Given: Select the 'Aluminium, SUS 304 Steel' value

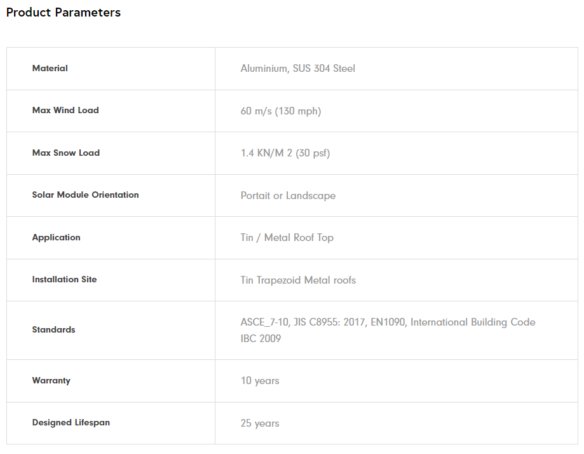Looking at the screenshot, I should (x=297, y=69).
